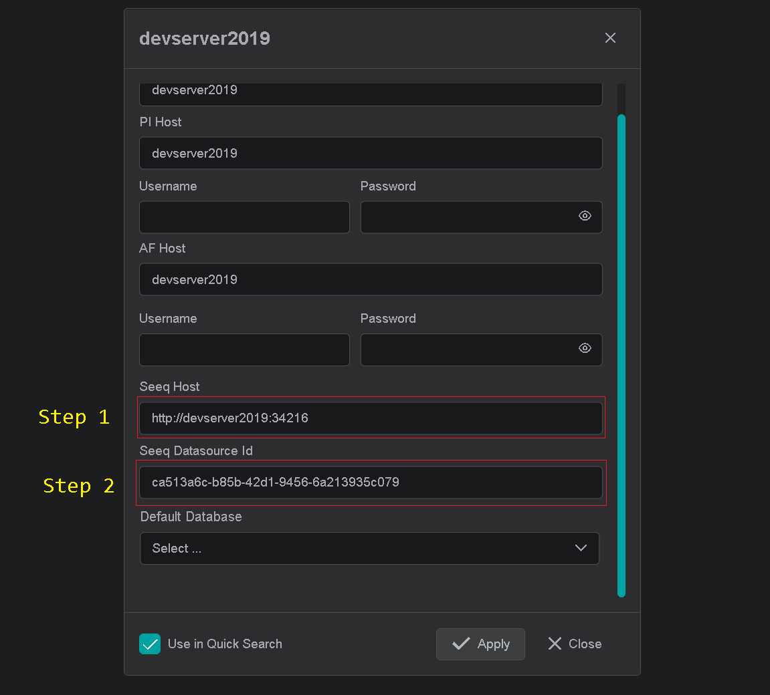Screen dimensions: 770x695
Task: Click the "Seeq Host" label
Action: tap(169, 386)
